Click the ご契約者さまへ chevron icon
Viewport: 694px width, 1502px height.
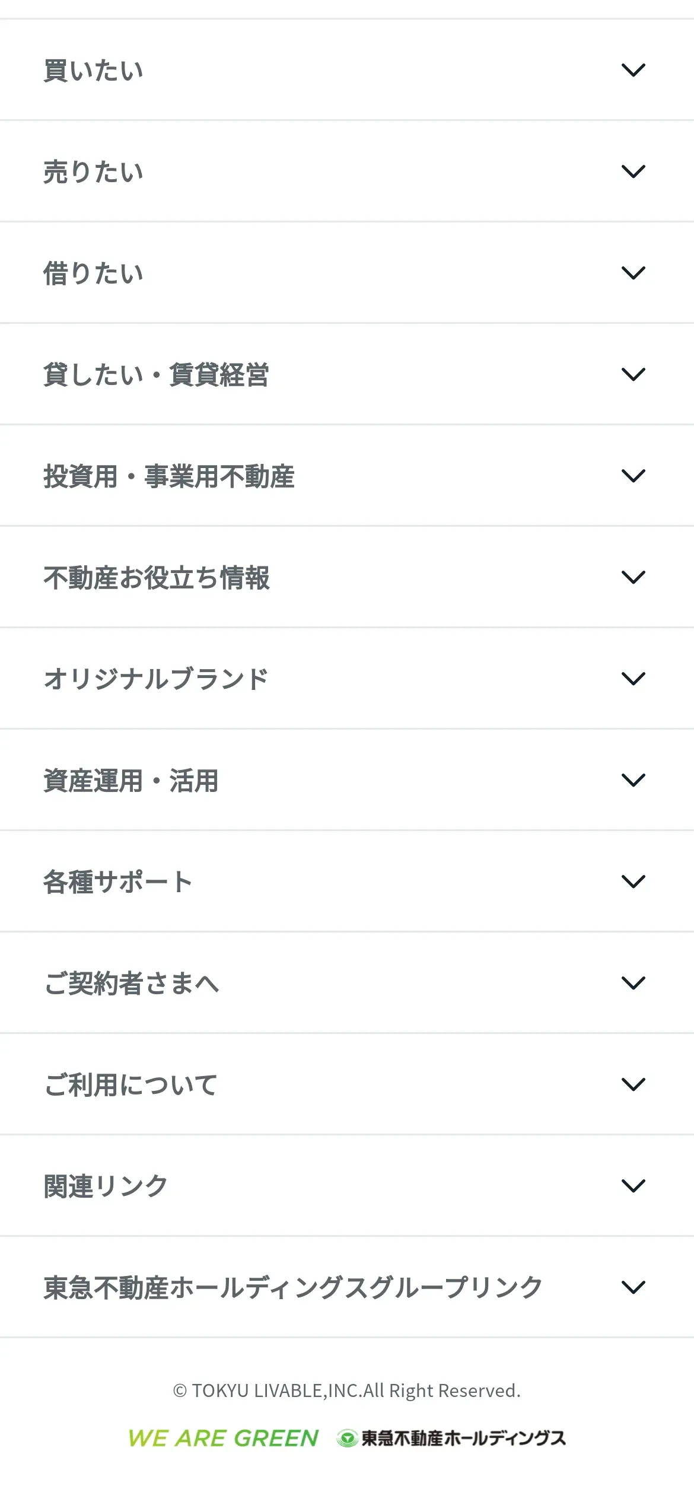point(633,983)
